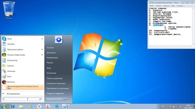195x109 pixels.
Task: Open Paint from the Start menu
Action: (x=23, y=77)
